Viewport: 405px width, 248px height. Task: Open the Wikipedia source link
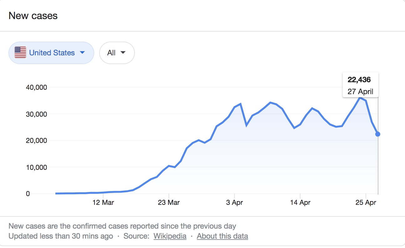170,236
